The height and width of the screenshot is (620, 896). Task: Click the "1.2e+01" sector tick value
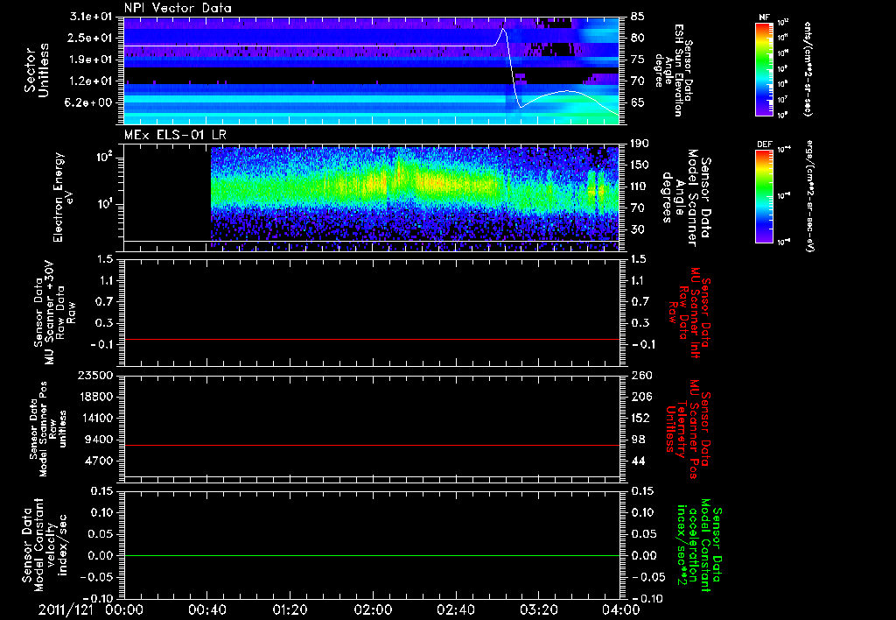pyautogui.click(x=91, y=81)
